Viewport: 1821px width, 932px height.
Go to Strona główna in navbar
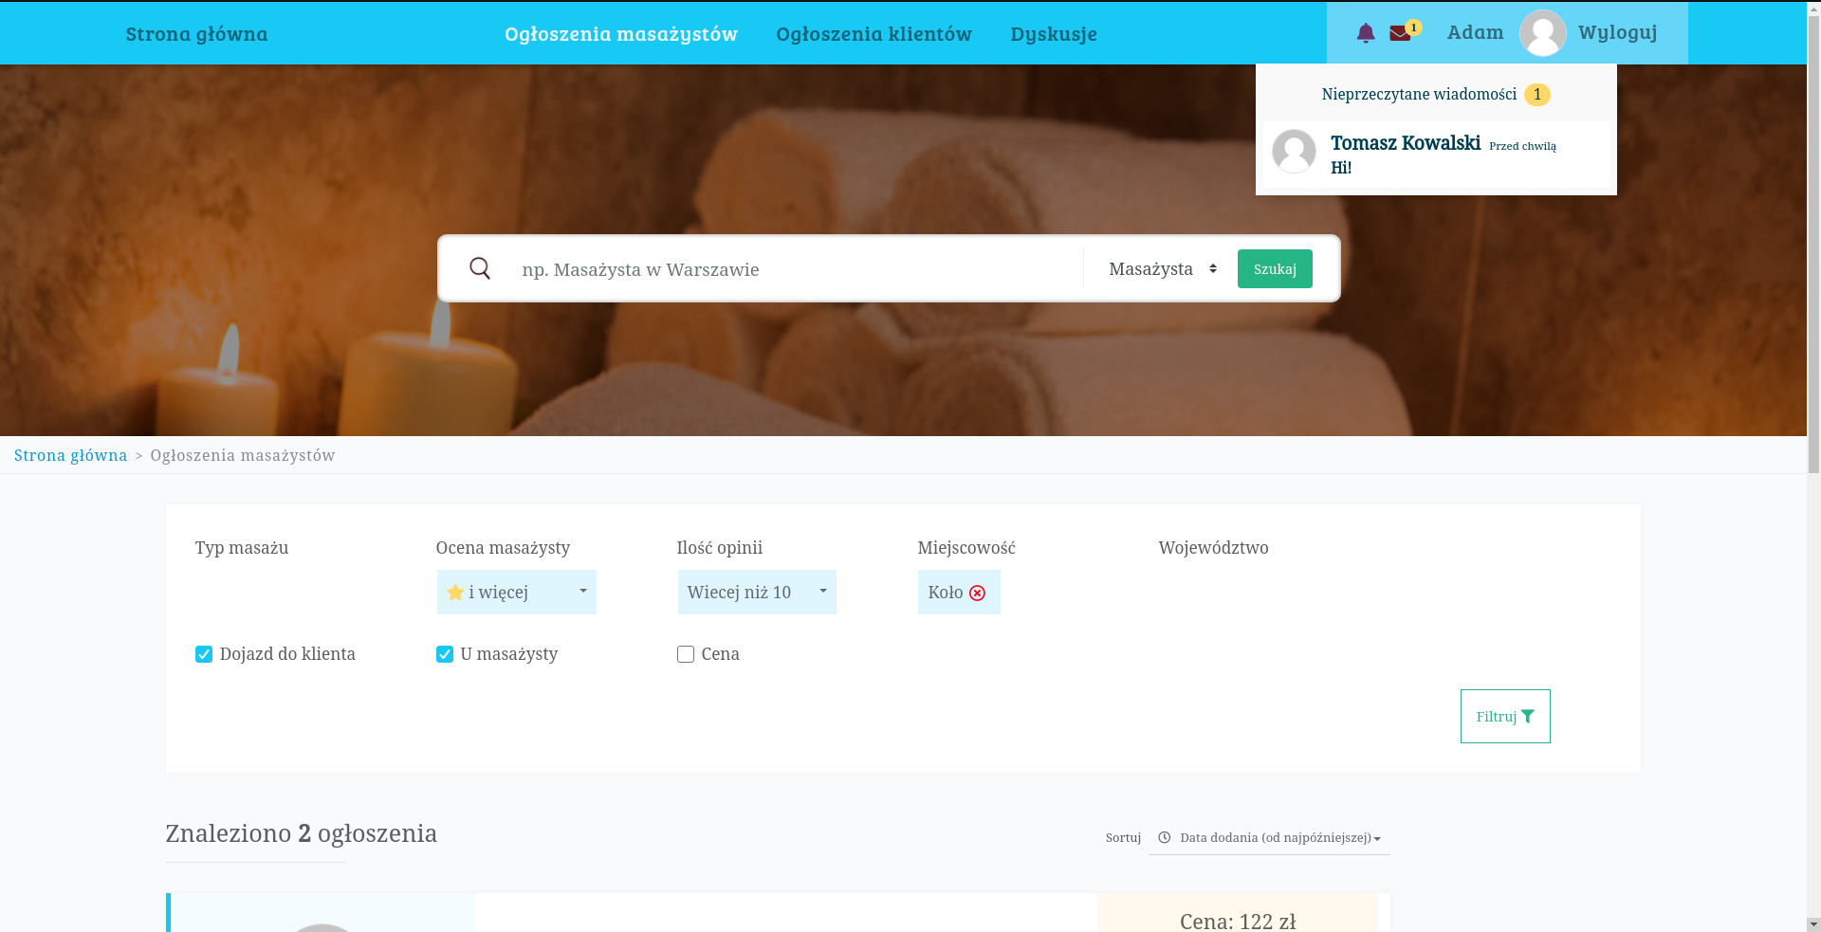click(x=196, y=33)
